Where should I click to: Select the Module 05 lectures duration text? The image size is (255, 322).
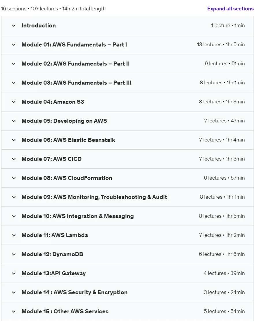coord(224,121)
